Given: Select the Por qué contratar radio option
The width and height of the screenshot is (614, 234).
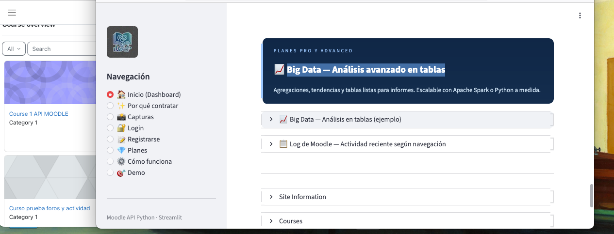Looking at the screenshot, I should coord(110,106).
